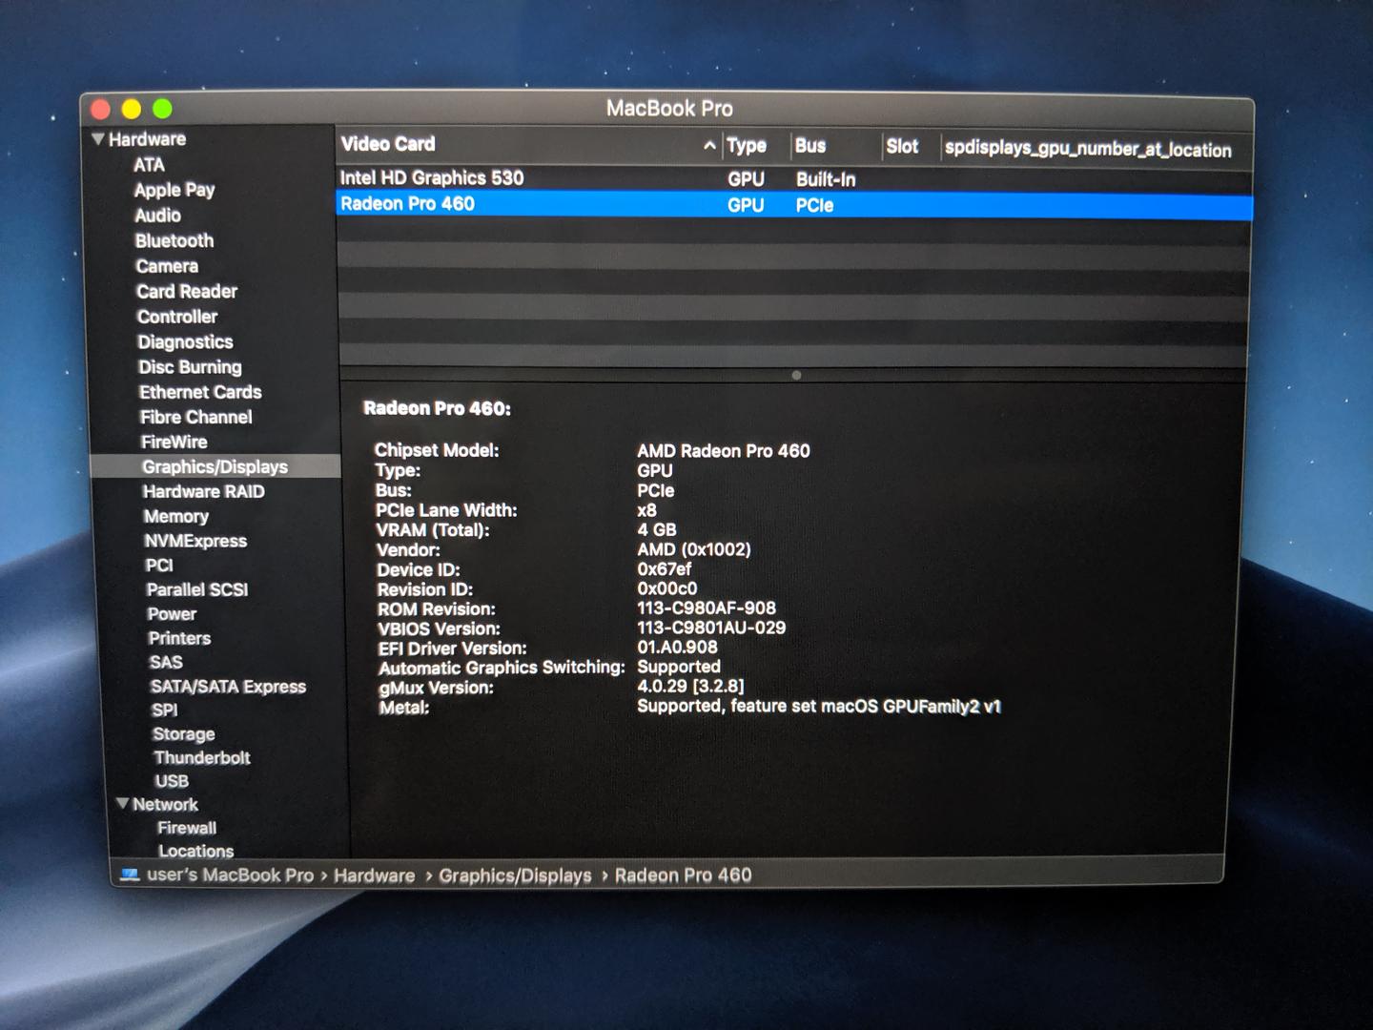
Task: Click Radeon Pro 460 in path bar
Action: (x=683, y=875)
